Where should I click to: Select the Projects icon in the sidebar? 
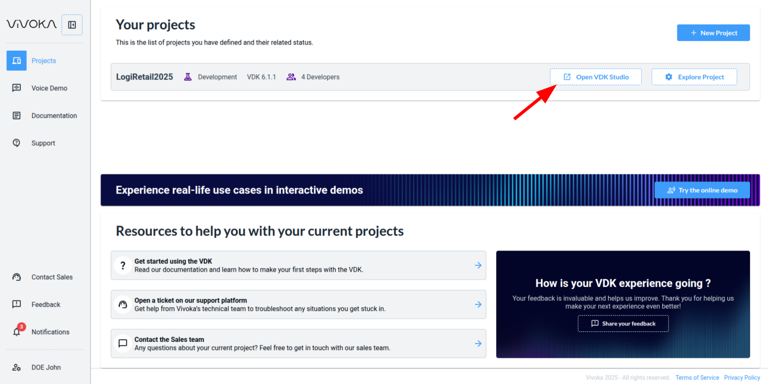pos(16,60)
